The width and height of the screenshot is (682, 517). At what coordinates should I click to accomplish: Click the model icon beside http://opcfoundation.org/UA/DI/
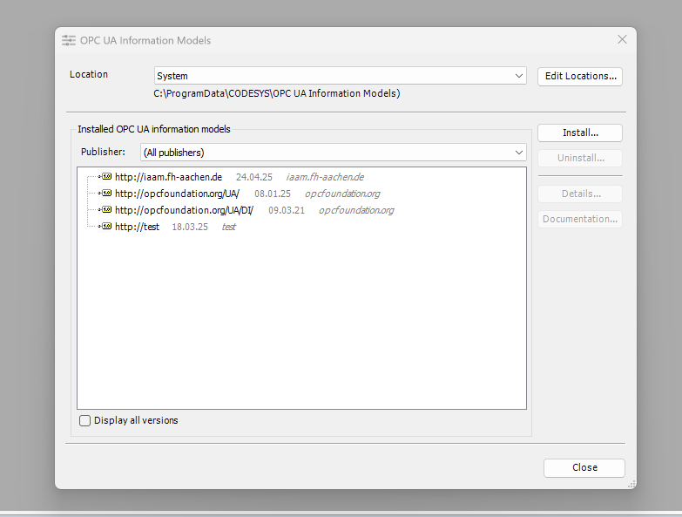pyautogui.click(x=105, y=210)
